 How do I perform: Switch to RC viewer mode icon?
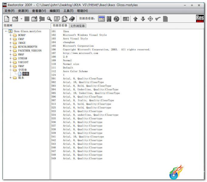(116, 19)
